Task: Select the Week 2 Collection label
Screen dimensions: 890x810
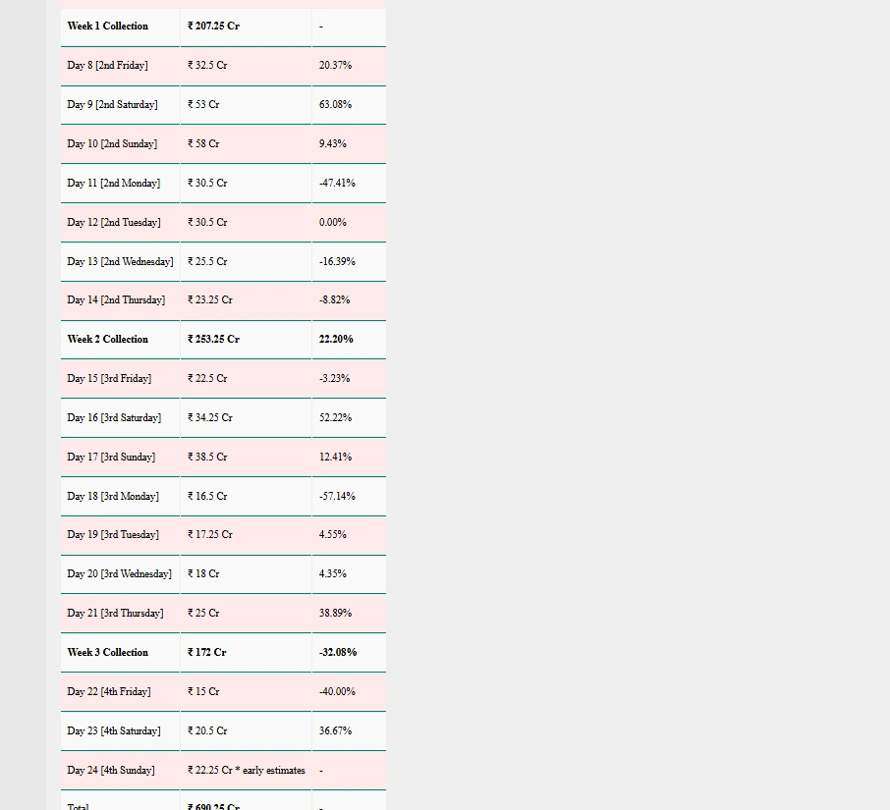Action: click(108, 340)
